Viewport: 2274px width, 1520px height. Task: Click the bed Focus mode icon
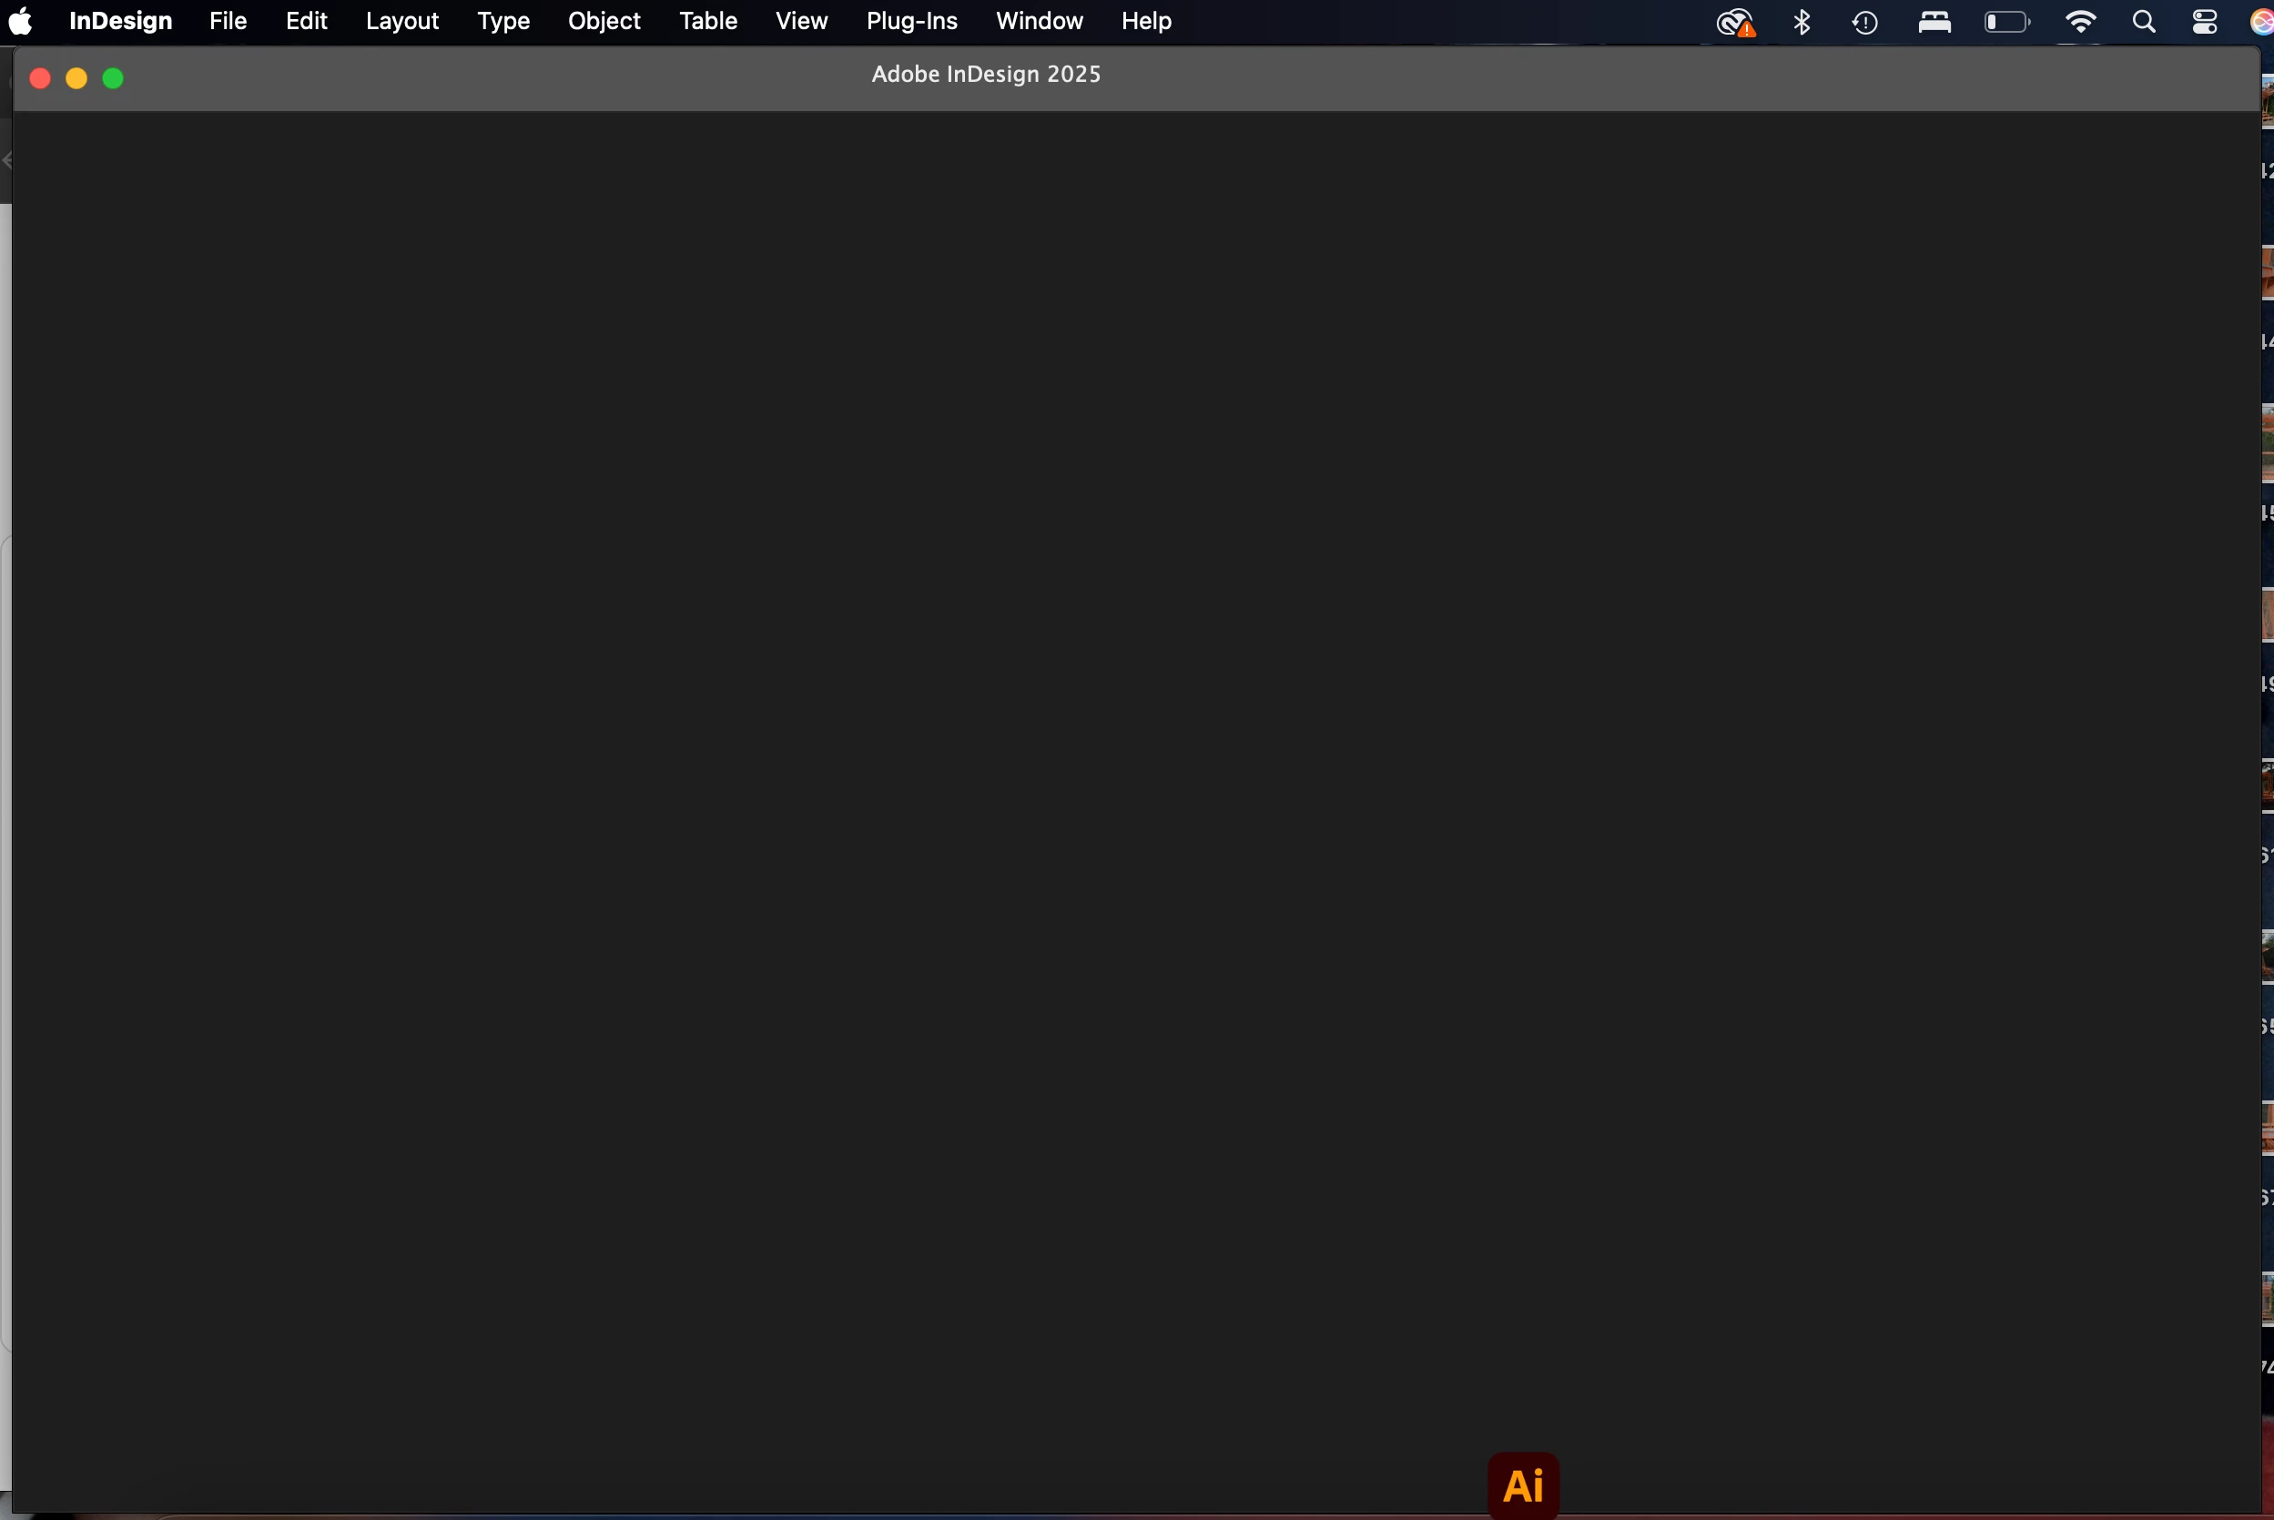(x=1934, y=21)
